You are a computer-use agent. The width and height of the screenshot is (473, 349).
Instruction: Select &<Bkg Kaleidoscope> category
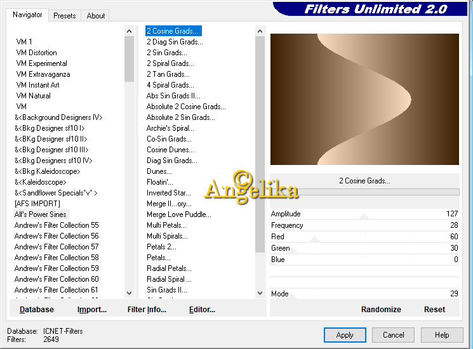48,171
